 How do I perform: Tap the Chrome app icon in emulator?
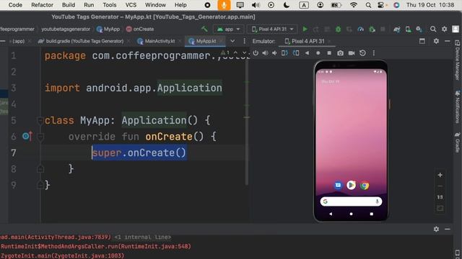coord(365,186)
